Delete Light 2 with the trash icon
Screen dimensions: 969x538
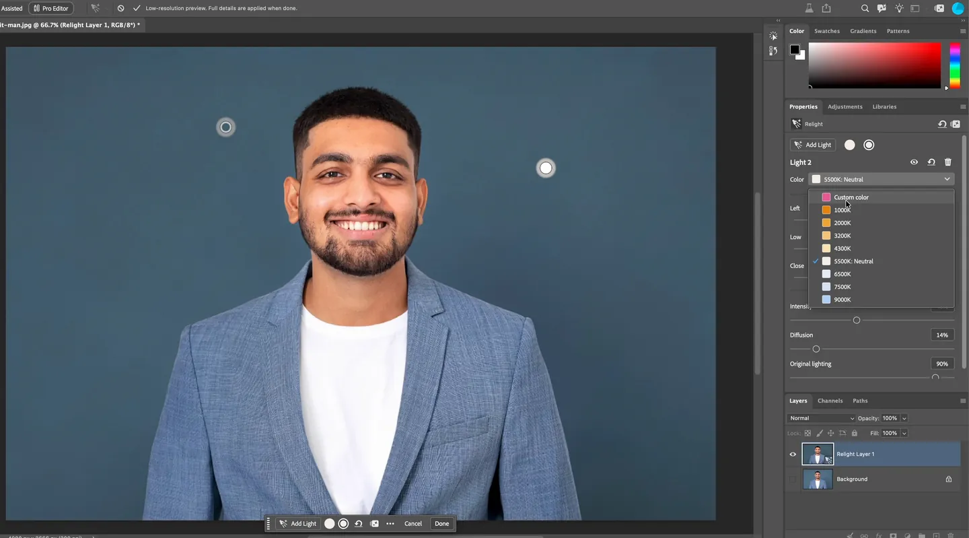(x=948, y=162)
